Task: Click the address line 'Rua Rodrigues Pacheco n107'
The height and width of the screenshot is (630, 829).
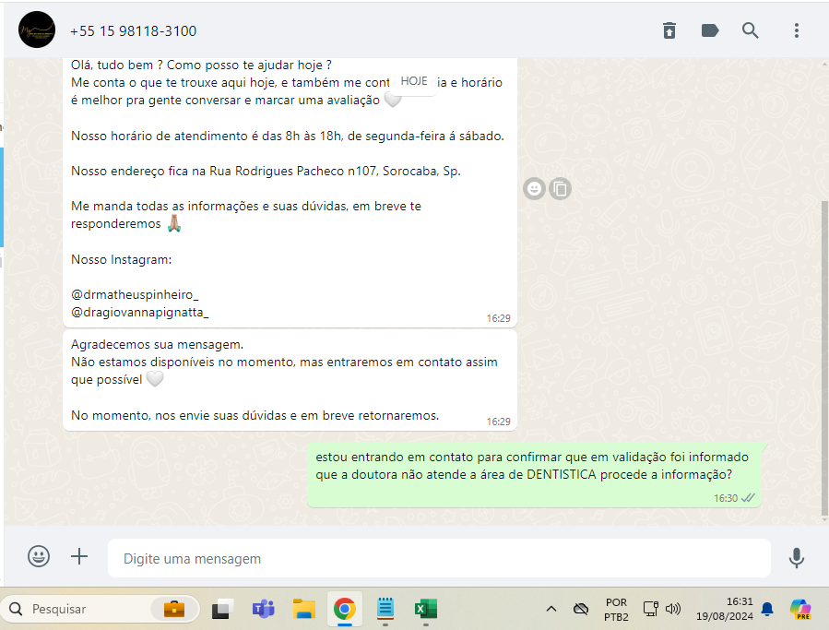Action: click(x=293, y=171)
